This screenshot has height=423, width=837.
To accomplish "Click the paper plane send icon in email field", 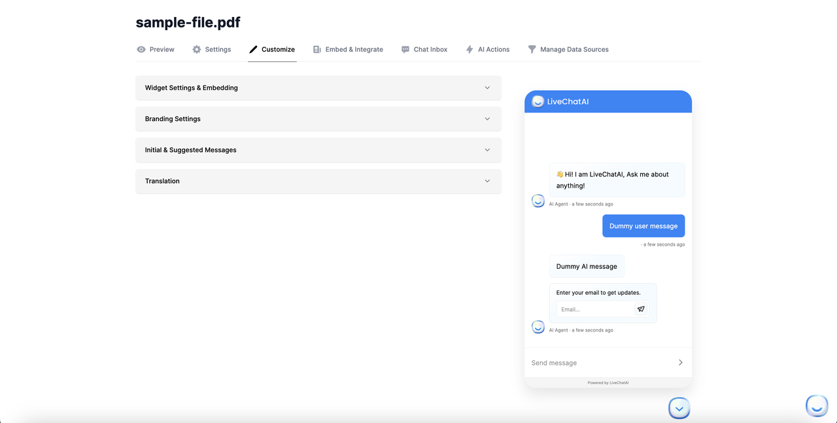I will [x=640, y=309].
